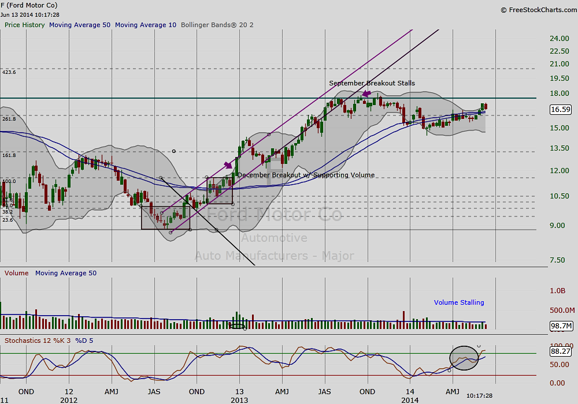Click the AMJ label following 2014
The width and height of the screenshot is (578, 404).
(453, 391)
